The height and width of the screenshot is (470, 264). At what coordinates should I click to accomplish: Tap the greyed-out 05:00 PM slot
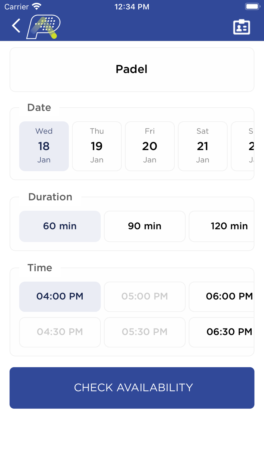click(x=145, y=296)
